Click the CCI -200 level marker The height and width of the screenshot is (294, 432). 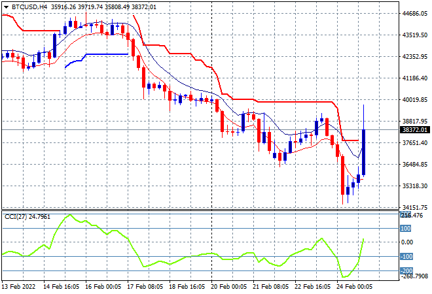(406, 271)
